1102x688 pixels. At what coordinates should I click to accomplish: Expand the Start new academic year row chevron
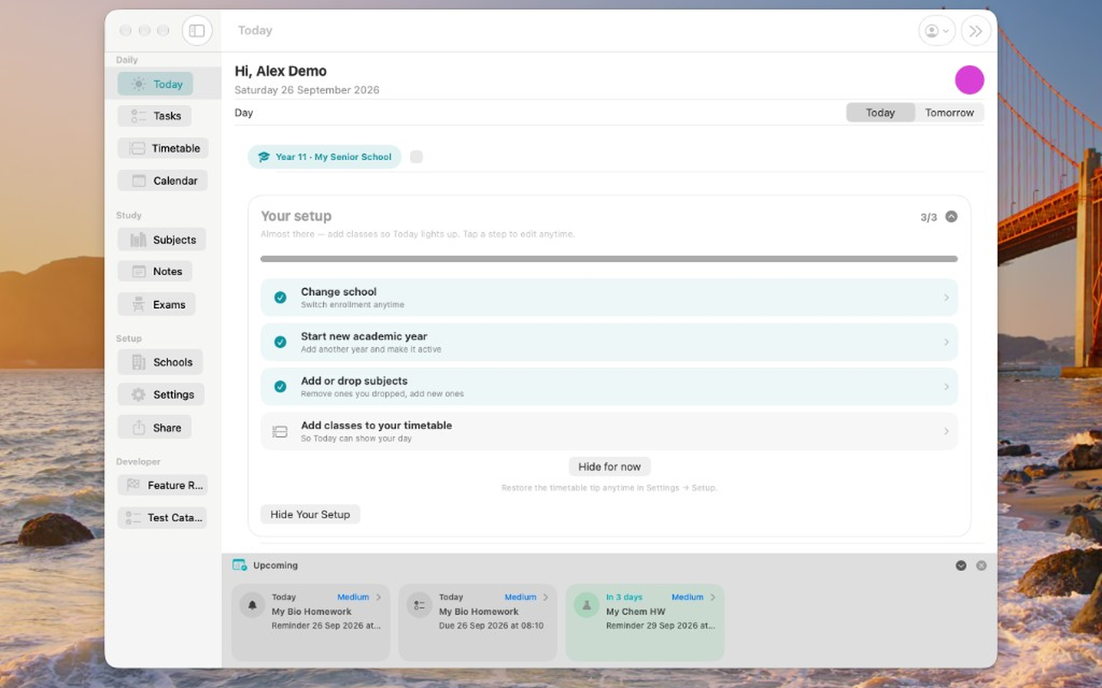pos(946,342)
